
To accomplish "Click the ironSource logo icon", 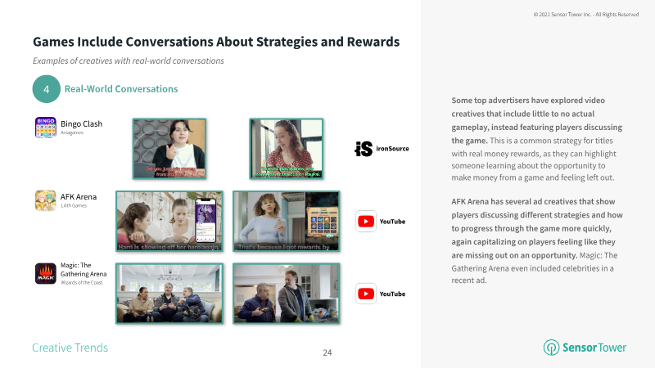I will tap(364, 149).
